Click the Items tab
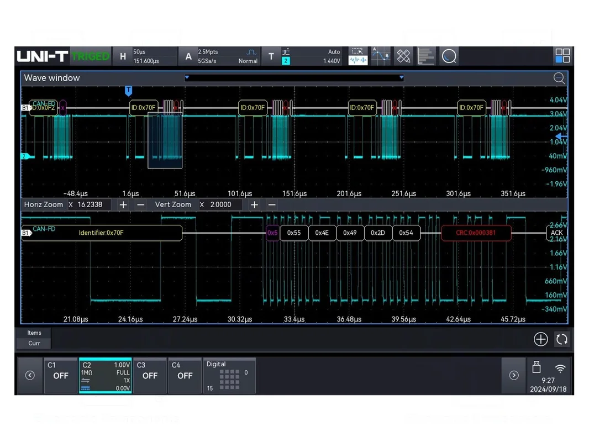Viewport: 589px width, 442px height. tap(34, 333)
